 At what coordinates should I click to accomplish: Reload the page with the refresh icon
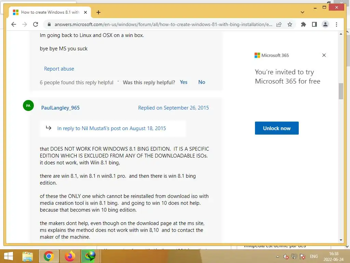pos(36,24)
